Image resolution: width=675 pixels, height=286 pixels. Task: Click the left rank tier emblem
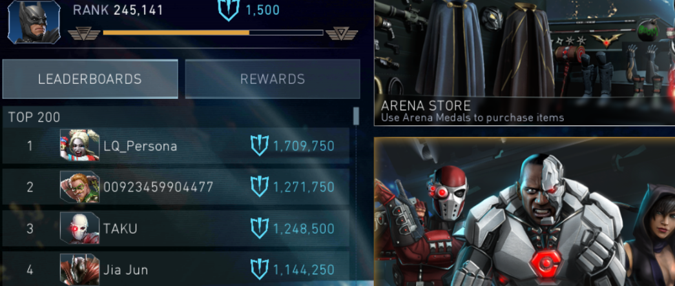pos(84,34)
